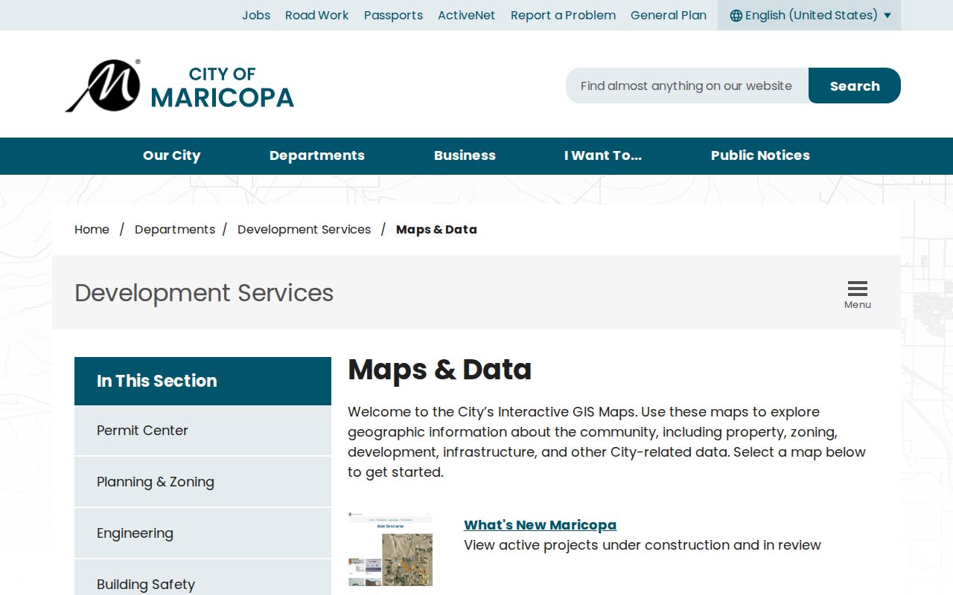The width and height of the screenshot is (953, 595).
Task: Select Planning & Zoning in the sidebar
Action: pyautogui.click(x=203, y=482)
